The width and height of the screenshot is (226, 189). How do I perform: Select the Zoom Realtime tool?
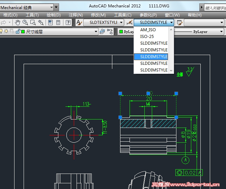(x=25, y=22)
